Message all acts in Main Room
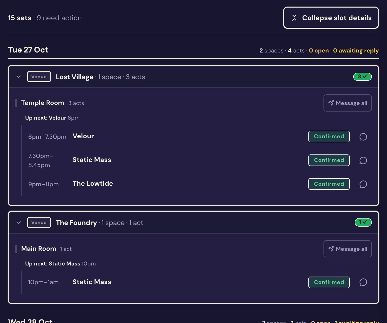This screenshot has height=323, width=387. [x=348, y=249]
